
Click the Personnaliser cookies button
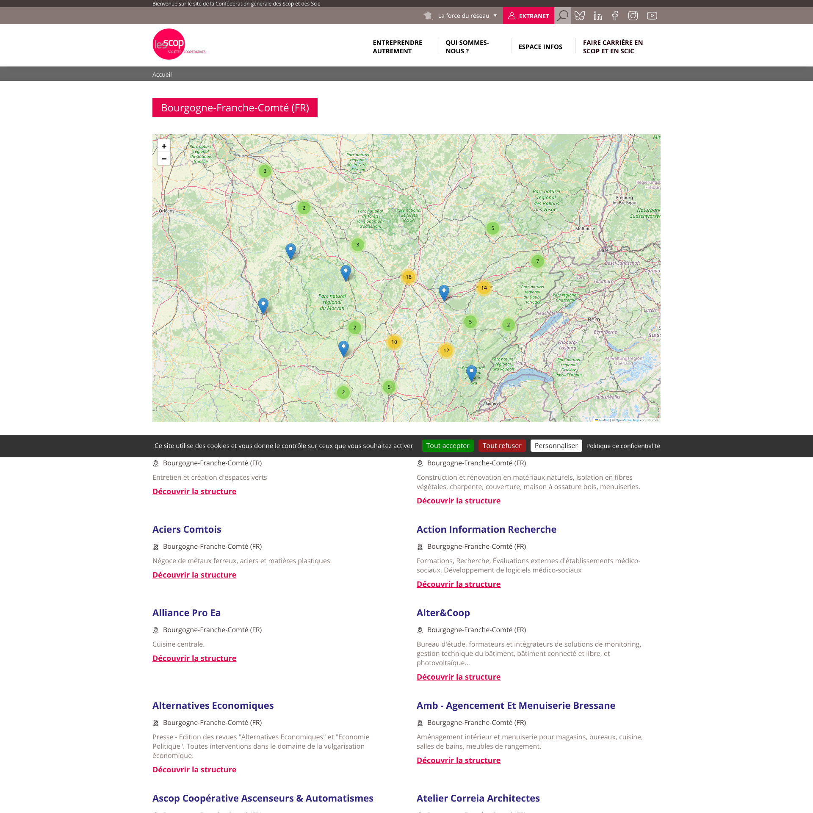[556, 445]
